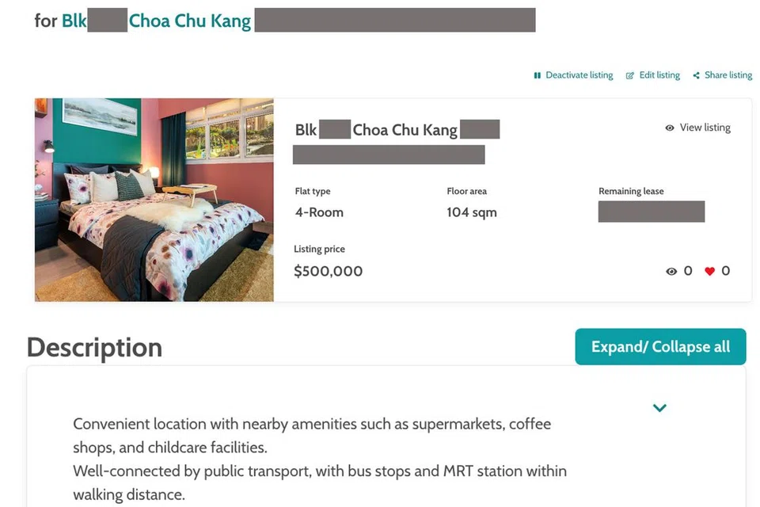Click the pencil icon beside Edit listing
The width and height of the screenshot is (760, 507).
click(x=630, y=75)
